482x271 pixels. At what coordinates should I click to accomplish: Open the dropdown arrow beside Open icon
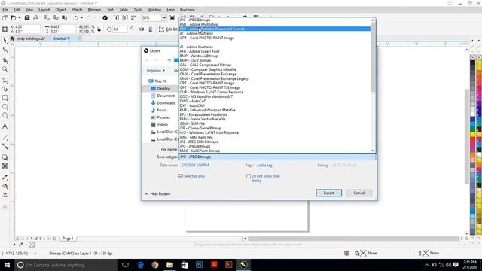click(20, 18)
